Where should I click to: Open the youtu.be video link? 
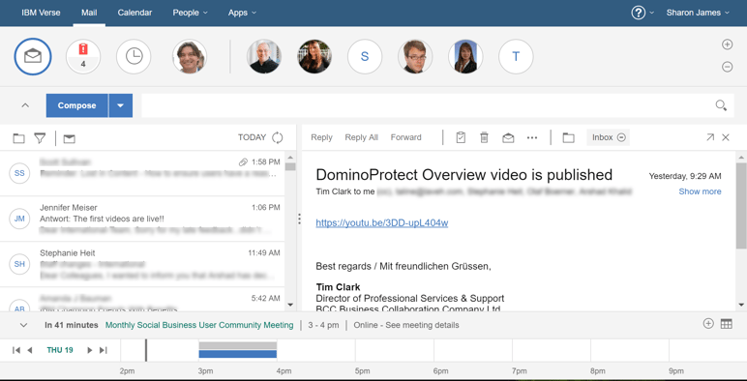coord(381,222)
